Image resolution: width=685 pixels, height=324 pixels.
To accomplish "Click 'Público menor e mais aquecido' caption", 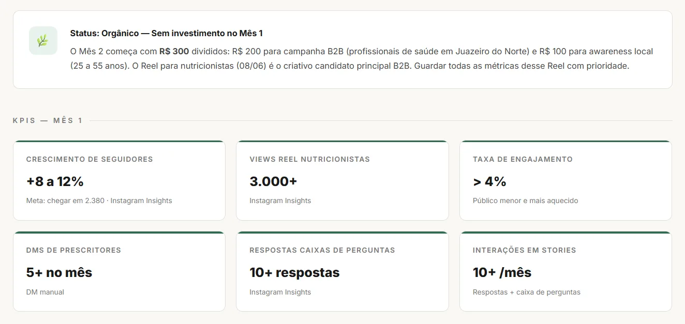I will point(525,200).
